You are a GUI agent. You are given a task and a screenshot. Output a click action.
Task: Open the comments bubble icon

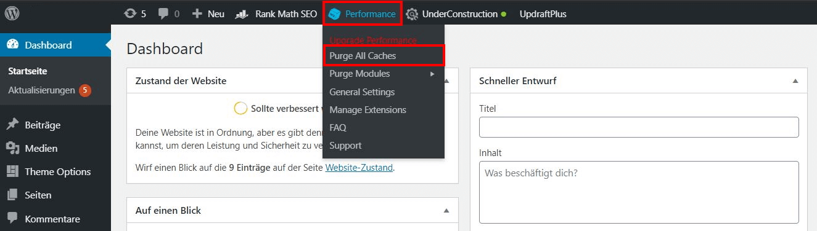pos(163,14)
